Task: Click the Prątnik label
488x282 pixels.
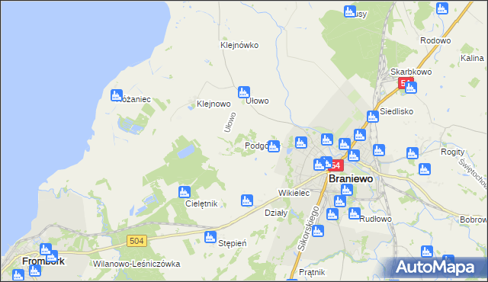Action: click(x=312, y=272)
